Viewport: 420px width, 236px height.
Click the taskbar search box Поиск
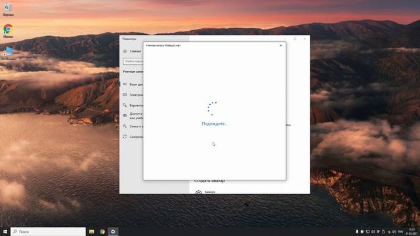48,231
